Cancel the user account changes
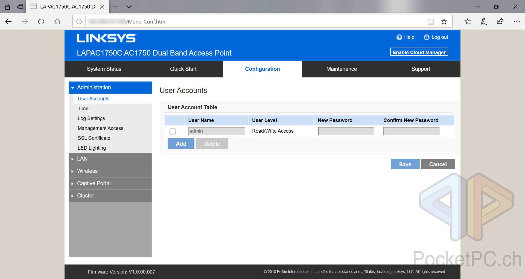Viewport: 525px width, 279px height. pos(438,164)
